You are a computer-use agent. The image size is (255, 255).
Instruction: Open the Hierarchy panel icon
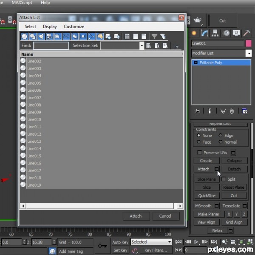pos(215,33)
